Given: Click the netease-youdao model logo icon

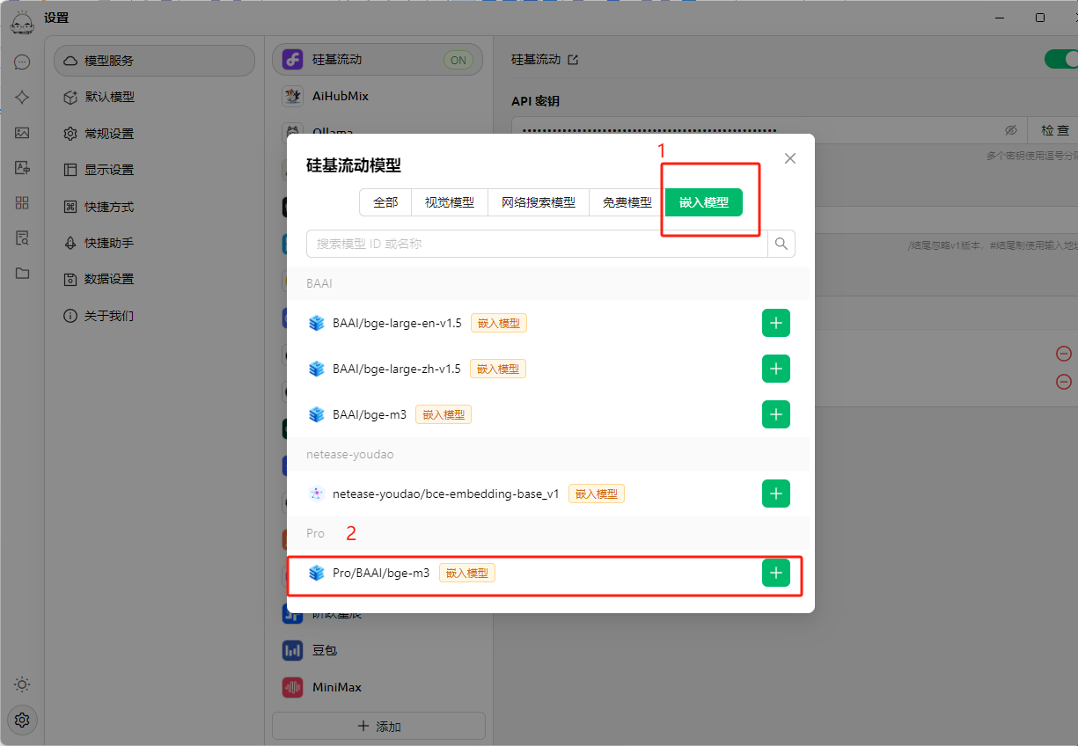Looking at the screenshot, I should (x=317, y=494).
